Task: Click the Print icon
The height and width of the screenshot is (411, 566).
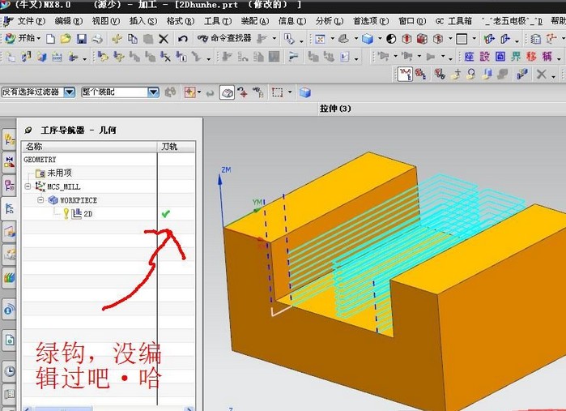Action: point(96,38)
